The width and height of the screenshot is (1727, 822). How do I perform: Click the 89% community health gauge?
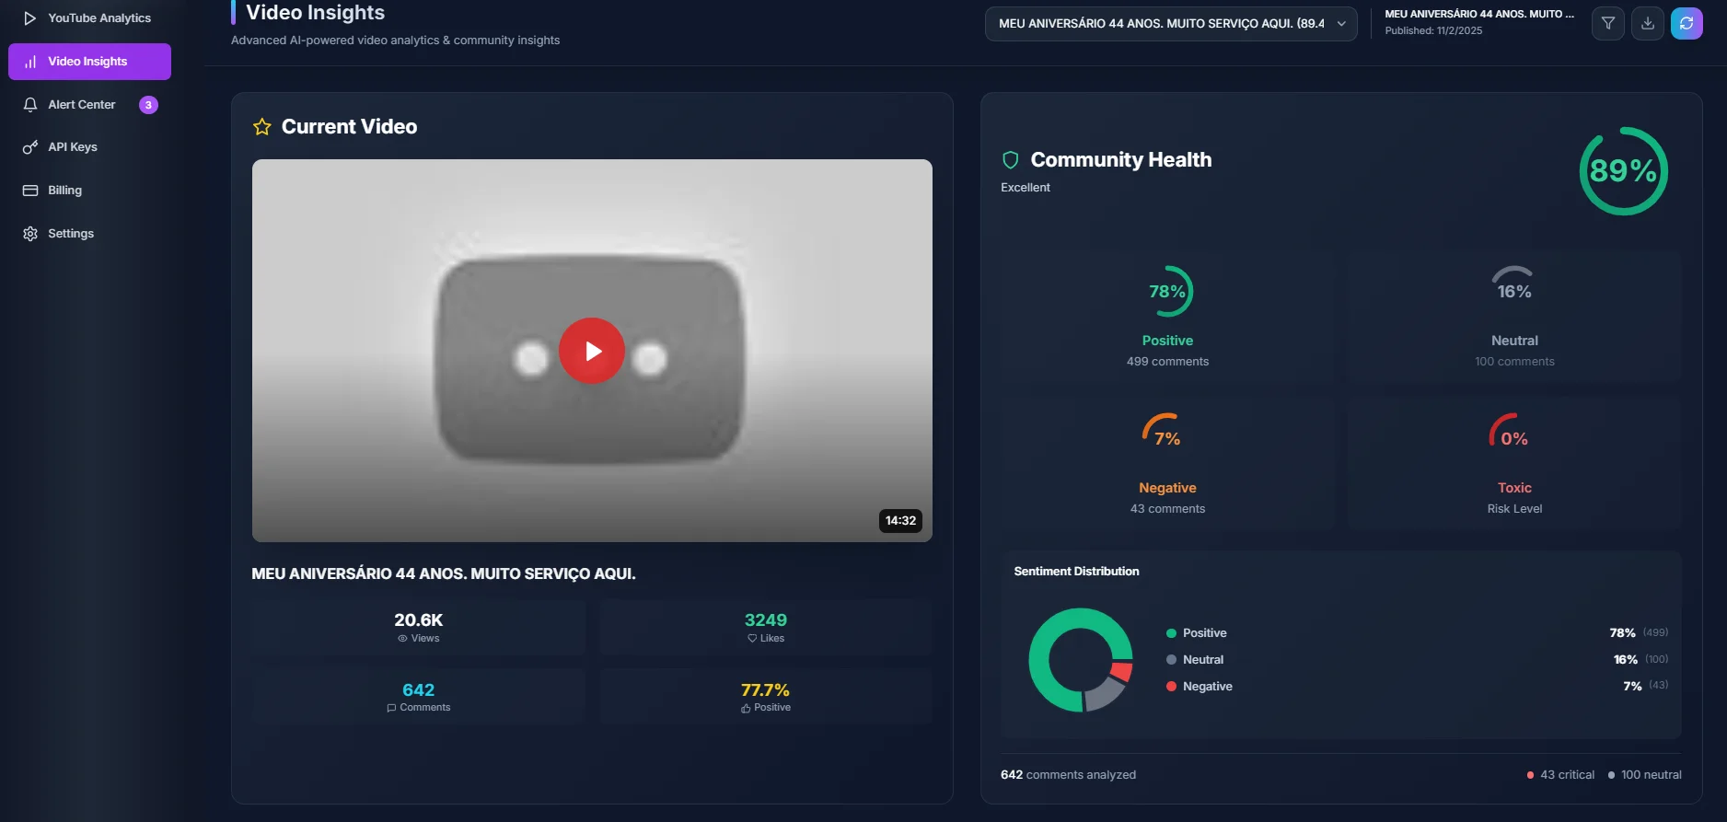(1624, 171)
